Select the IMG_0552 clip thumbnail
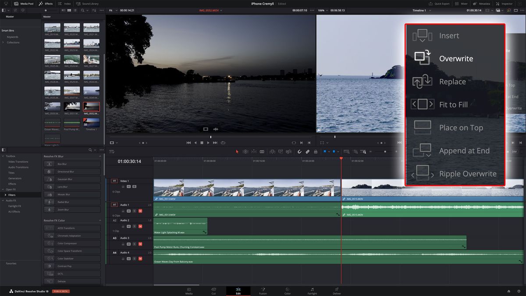 coord(91,107)
